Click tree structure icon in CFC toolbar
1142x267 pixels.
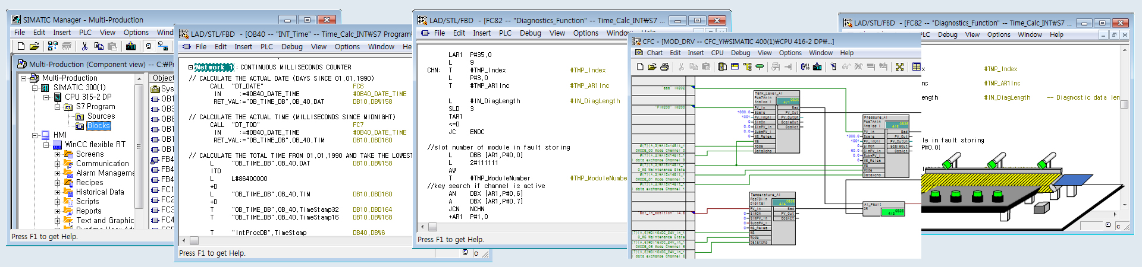[x=747, y=66]
